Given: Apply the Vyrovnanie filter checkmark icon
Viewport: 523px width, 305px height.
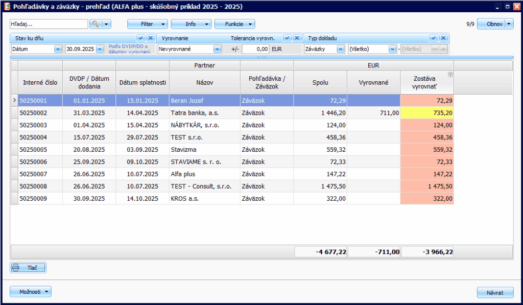Looking at the screenshot, I should [287, 38].
